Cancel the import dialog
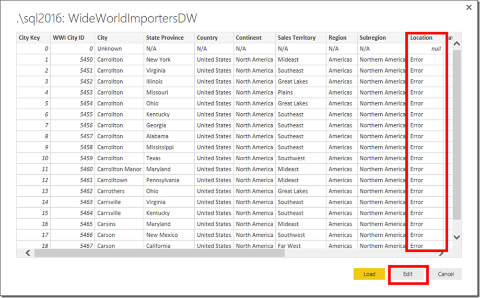This screenshot has width=480, height=298. point(446,274)
